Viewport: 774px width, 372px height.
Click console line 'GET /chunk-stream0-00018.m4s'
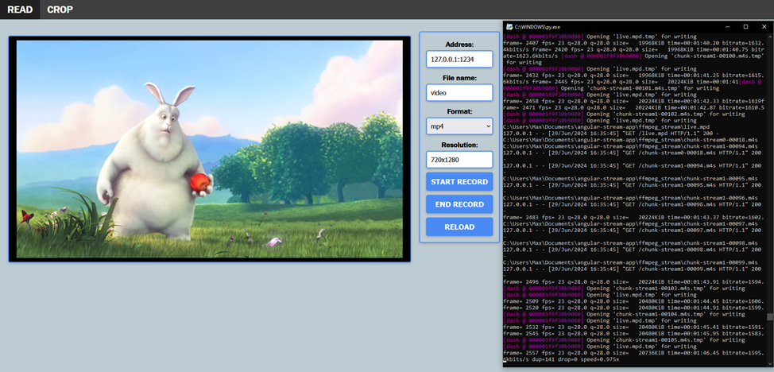point(634,153)
